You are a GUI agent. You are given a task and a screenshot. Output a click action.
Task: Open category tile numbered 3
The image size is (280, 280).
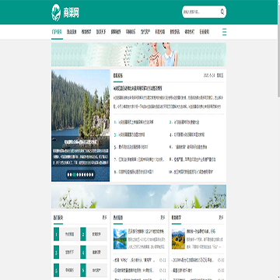pyautogui.click(x=66, y=252)
